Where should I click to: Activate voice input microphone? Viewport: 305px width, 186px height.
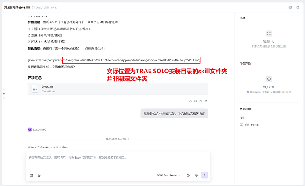(196, 175)
